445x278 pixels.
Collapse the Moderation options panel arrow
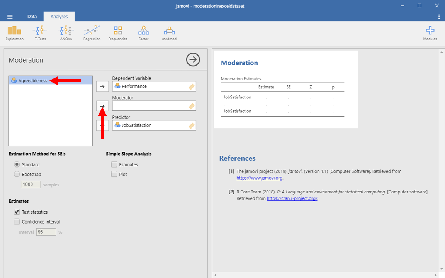(x=193, y=60)
